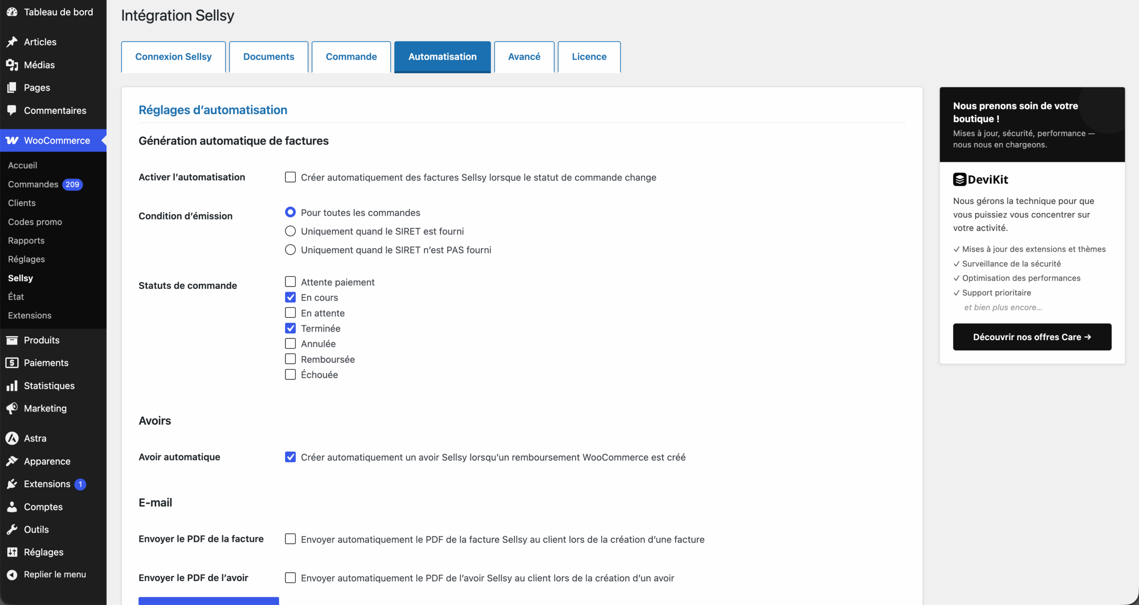Uncheck the En cours status checkbox
Image resolution: width=1139 pixels, height=605 pixels.
pos(290,297)
